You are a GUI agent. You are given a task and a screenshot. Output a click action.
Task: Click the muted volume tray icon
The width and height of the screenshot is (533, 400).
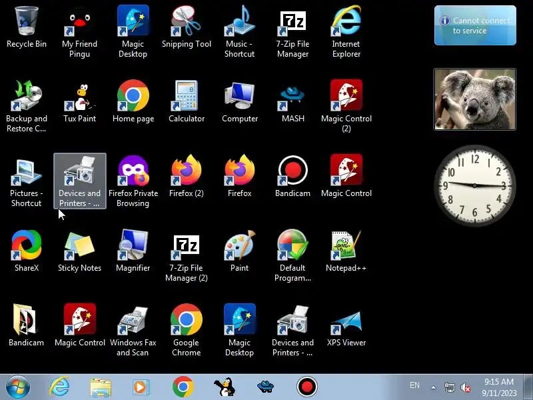465,387
